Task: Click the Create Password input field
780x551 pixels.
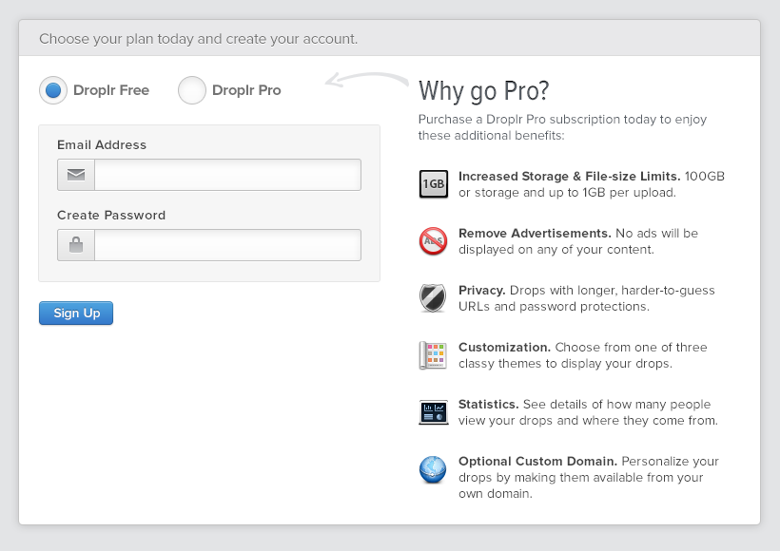Action: point(228,245)
